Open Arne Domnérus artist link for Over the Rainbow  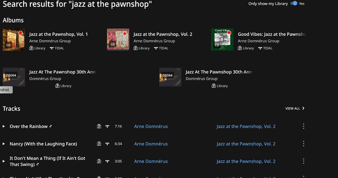(x=151, y=127)
